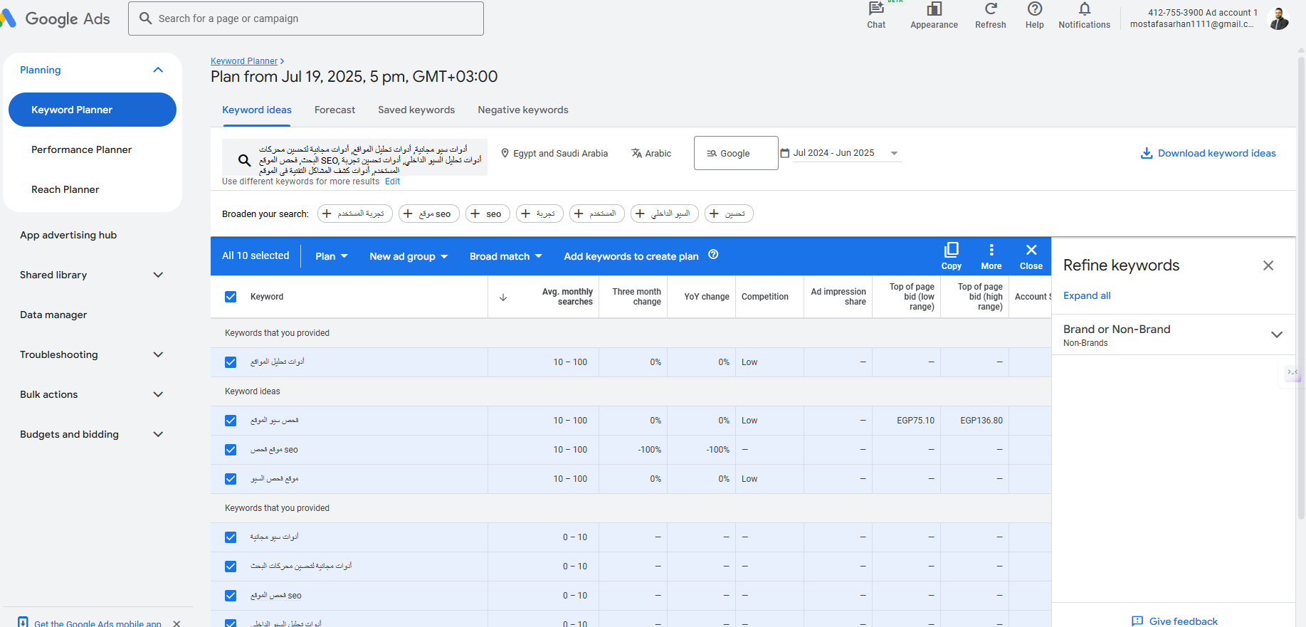Click the Give feedback icon
Screen dimensions: 1306x627
(x=1137, y=621)
